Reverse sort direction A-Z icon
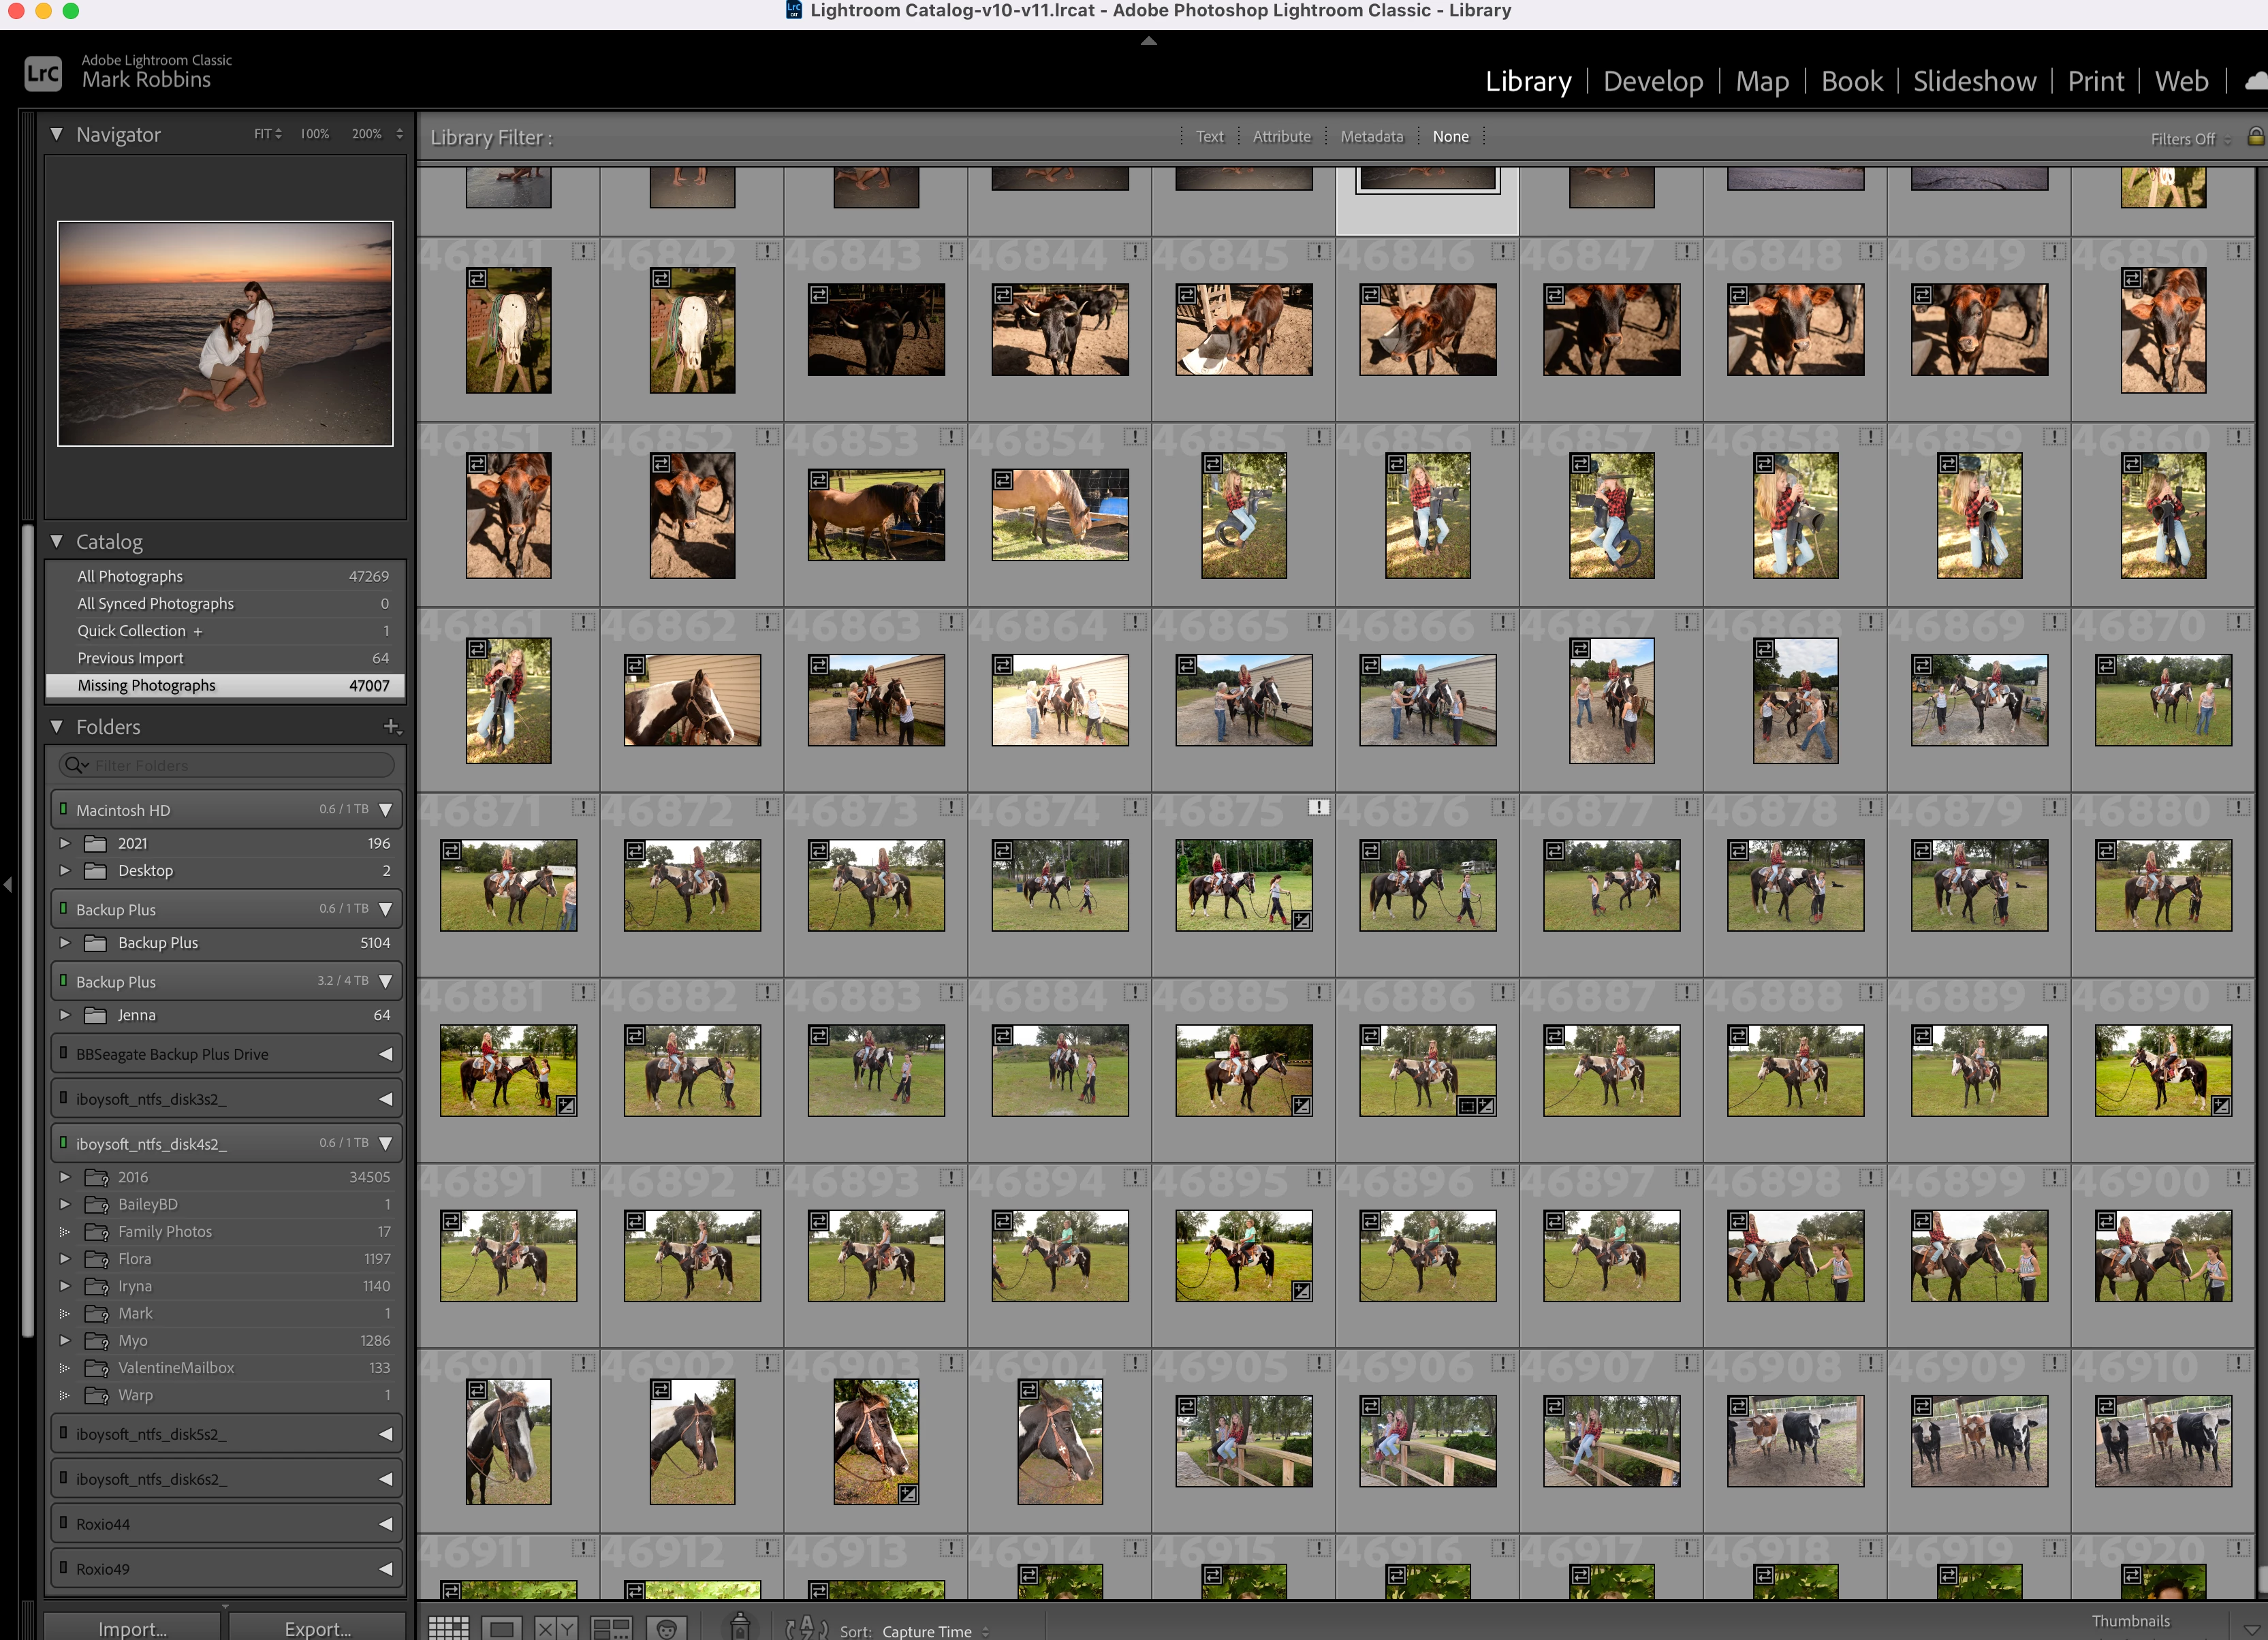 pos(806,1628)
